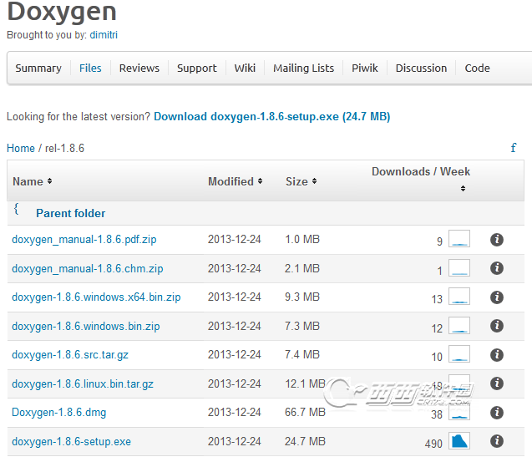The width and height of the screenshot is (532, 457).
Task: Click the 9.3 MB size cell
Action: pyautogui.click(x=302, y=297)
